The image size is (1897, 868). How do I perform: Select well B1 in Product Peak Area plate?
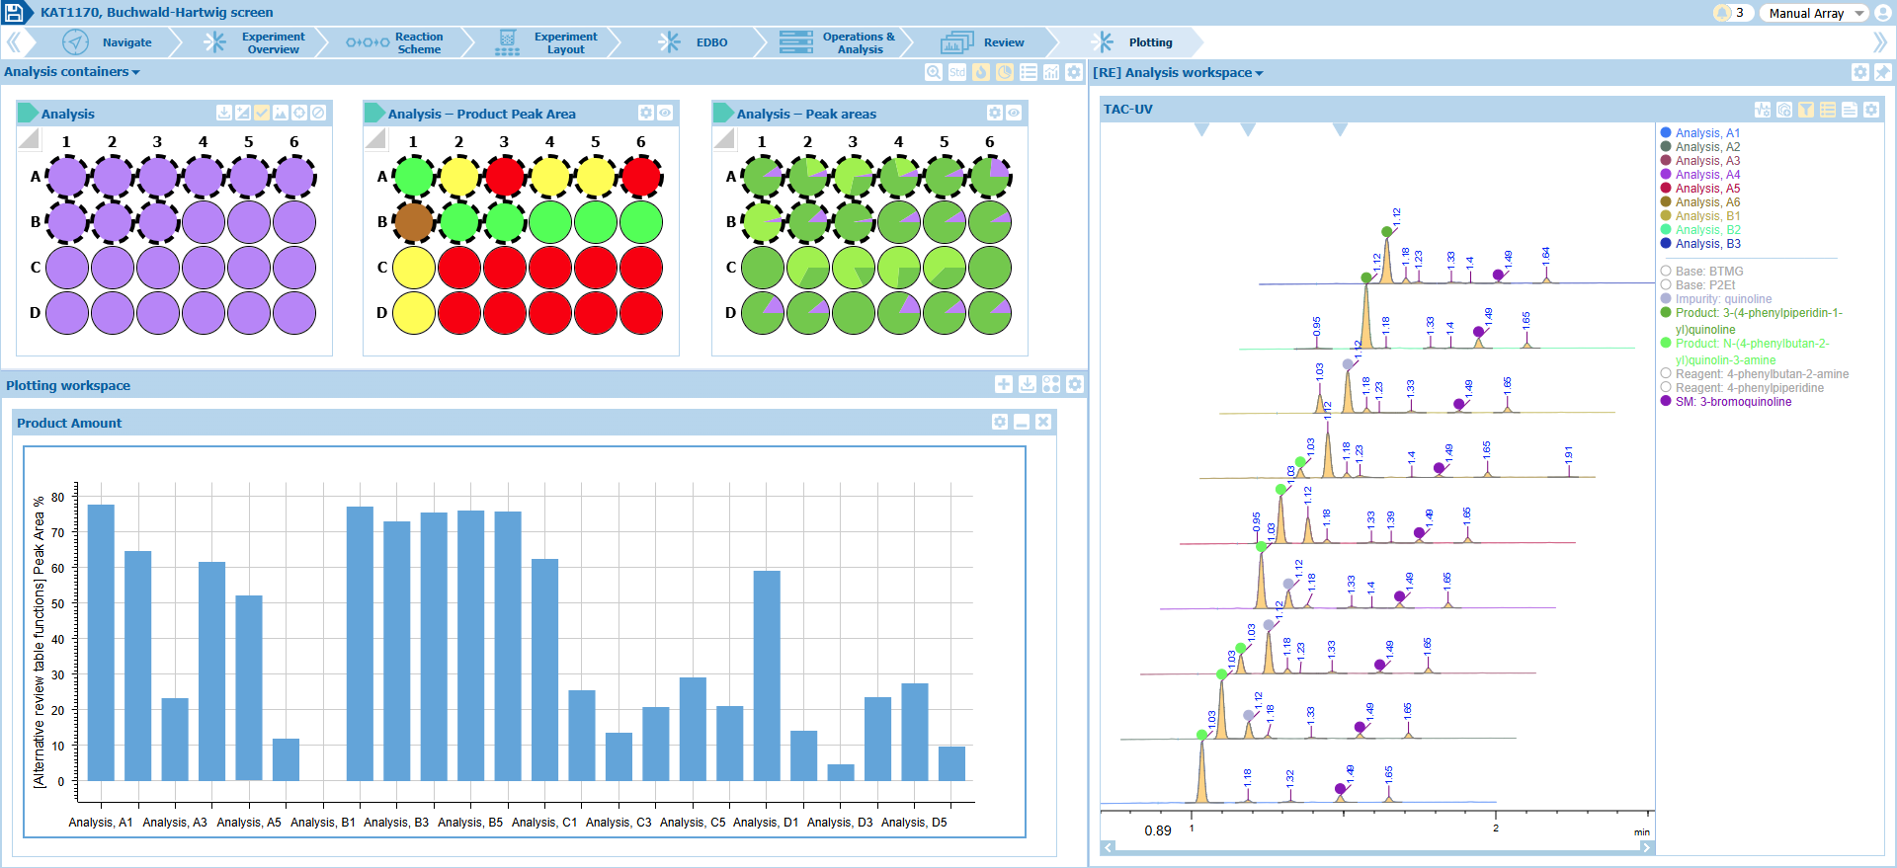pos(414,222)
